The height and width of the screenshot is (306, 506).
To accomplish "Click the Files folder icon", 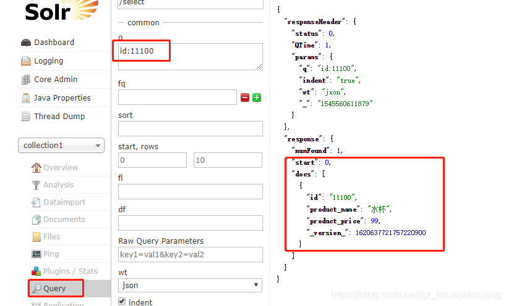I will pyautogui.click(x=36, y=237).
